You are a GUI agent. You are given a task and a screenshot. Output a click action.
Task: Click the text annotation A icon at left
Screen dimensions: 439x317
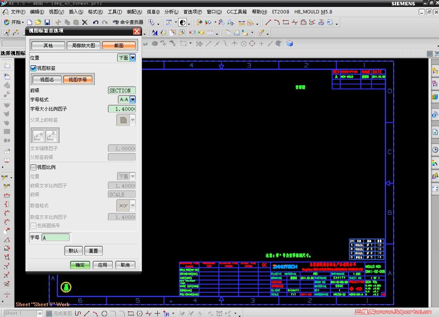(7, 33)
